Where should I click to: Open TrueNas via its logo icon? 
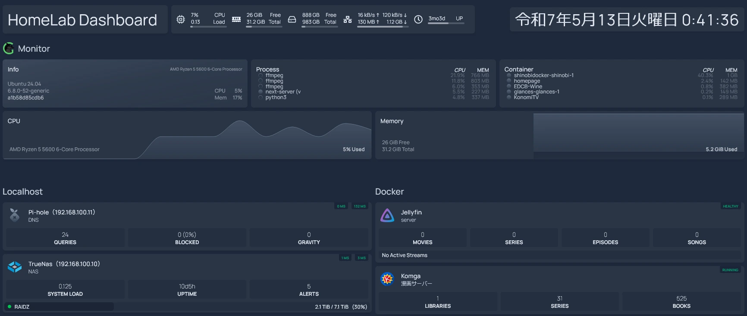click(x=15, y=267)
